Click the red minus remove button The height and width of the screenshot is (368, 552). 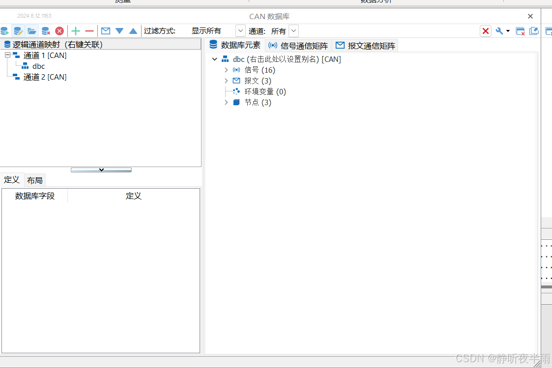(89, 31)
